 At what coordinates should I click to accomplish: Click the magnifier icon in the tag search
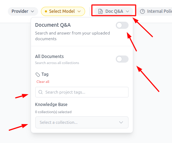[x=41, y=92]
